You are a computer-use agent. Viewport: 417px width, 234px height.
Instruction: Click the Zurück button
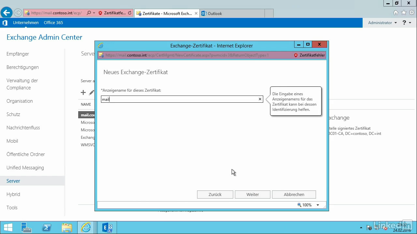tap(215, 194)
